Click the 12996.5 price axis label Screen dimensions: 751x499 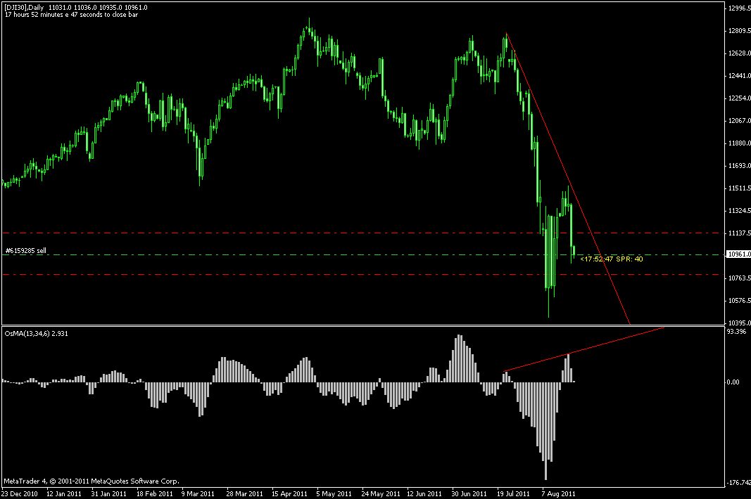click(739, 8)
